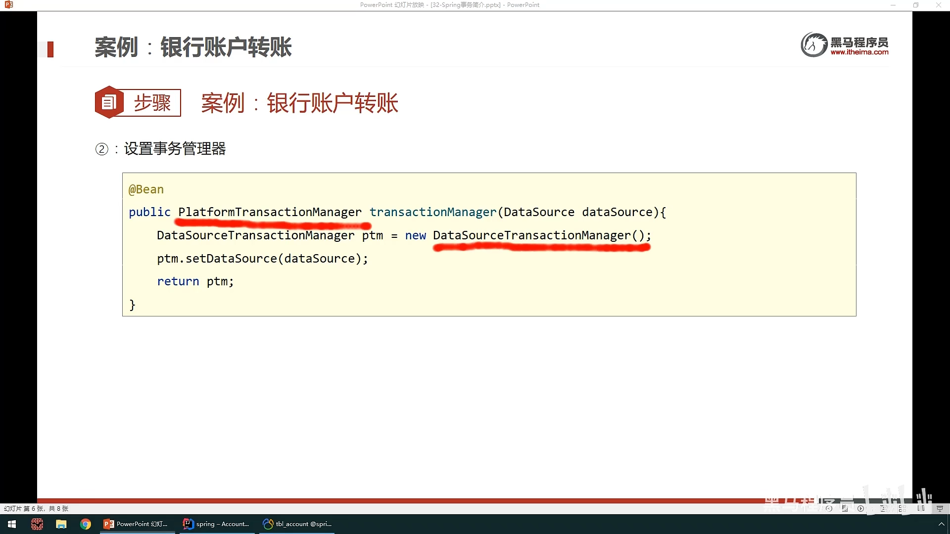The image size is (950, 534).
Task: Restore down the PowerPoint window
Action: 915,5
